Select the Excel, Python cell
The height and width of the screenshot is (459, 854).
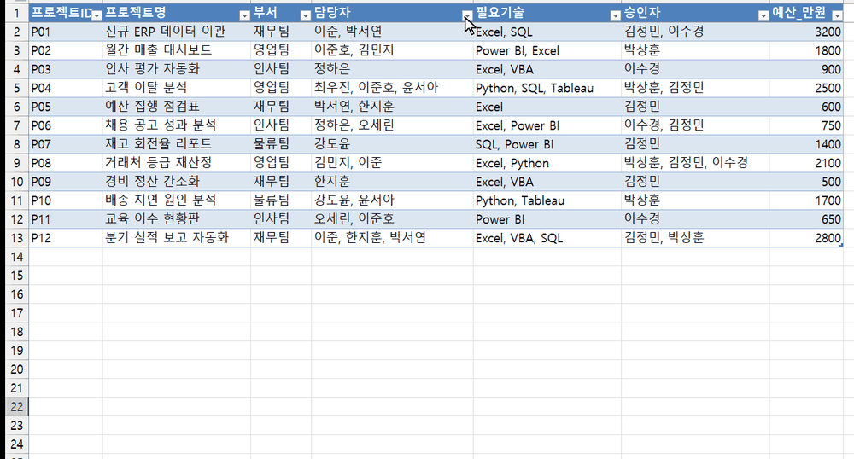547,163
